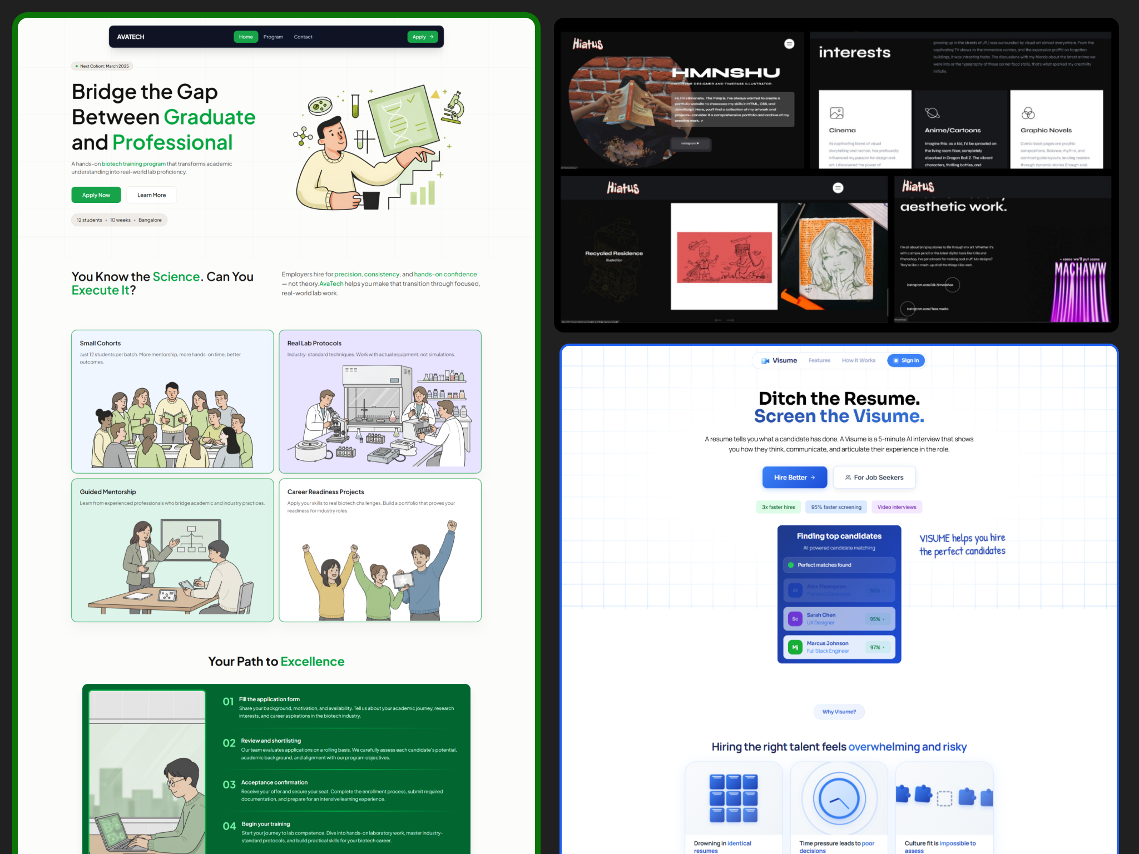Viewport: 1139px width, 854px height.
Task: Select the Alex Thompson candidate row
Action: point(839,590)
